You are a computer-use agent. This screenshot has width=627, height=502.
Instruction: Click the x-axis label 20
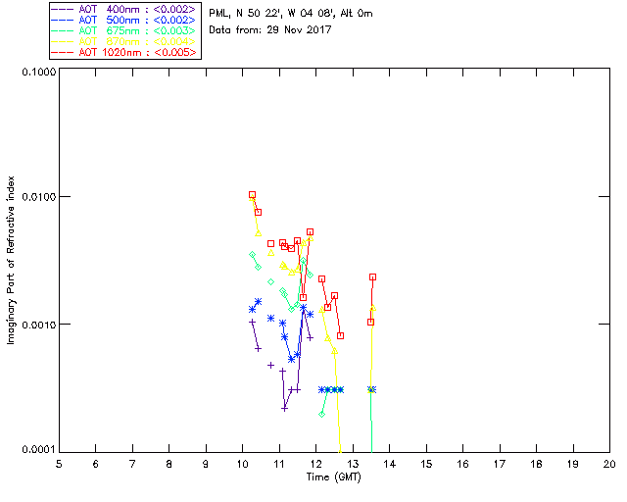(x=609, y=464)
